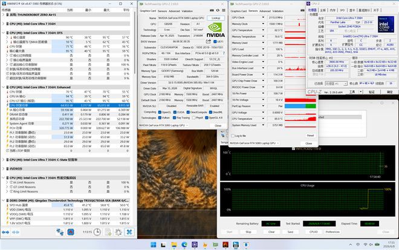Collapse CPU Intel Core Ultra 7 356H DTS group
399x250 pixels.
pyautogui.click(x=4, y=33)
